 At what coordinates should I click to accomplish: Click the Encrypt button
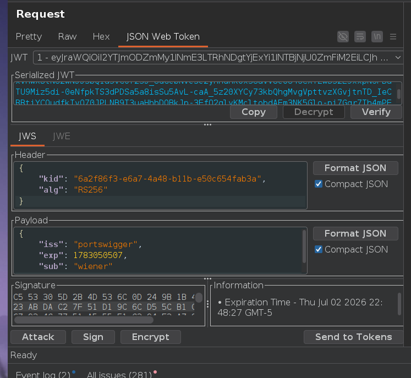(150, 337)
